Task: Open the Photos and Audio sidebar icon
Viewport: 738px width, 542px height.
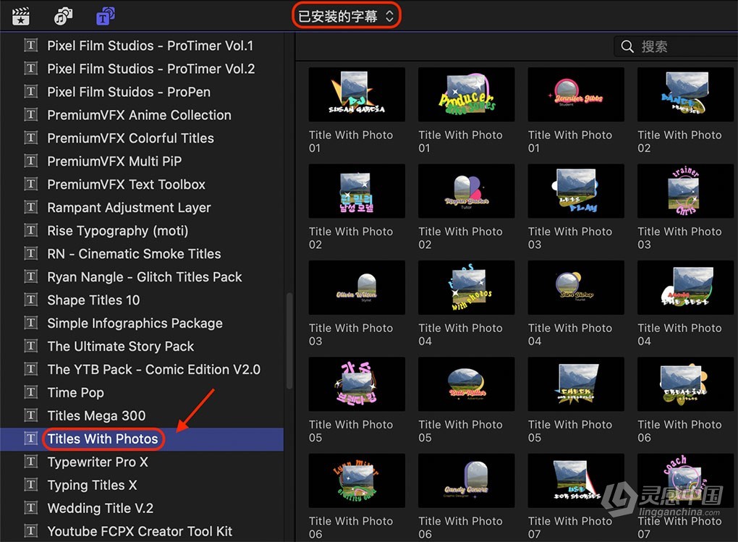Action: (x=63, y=17)
